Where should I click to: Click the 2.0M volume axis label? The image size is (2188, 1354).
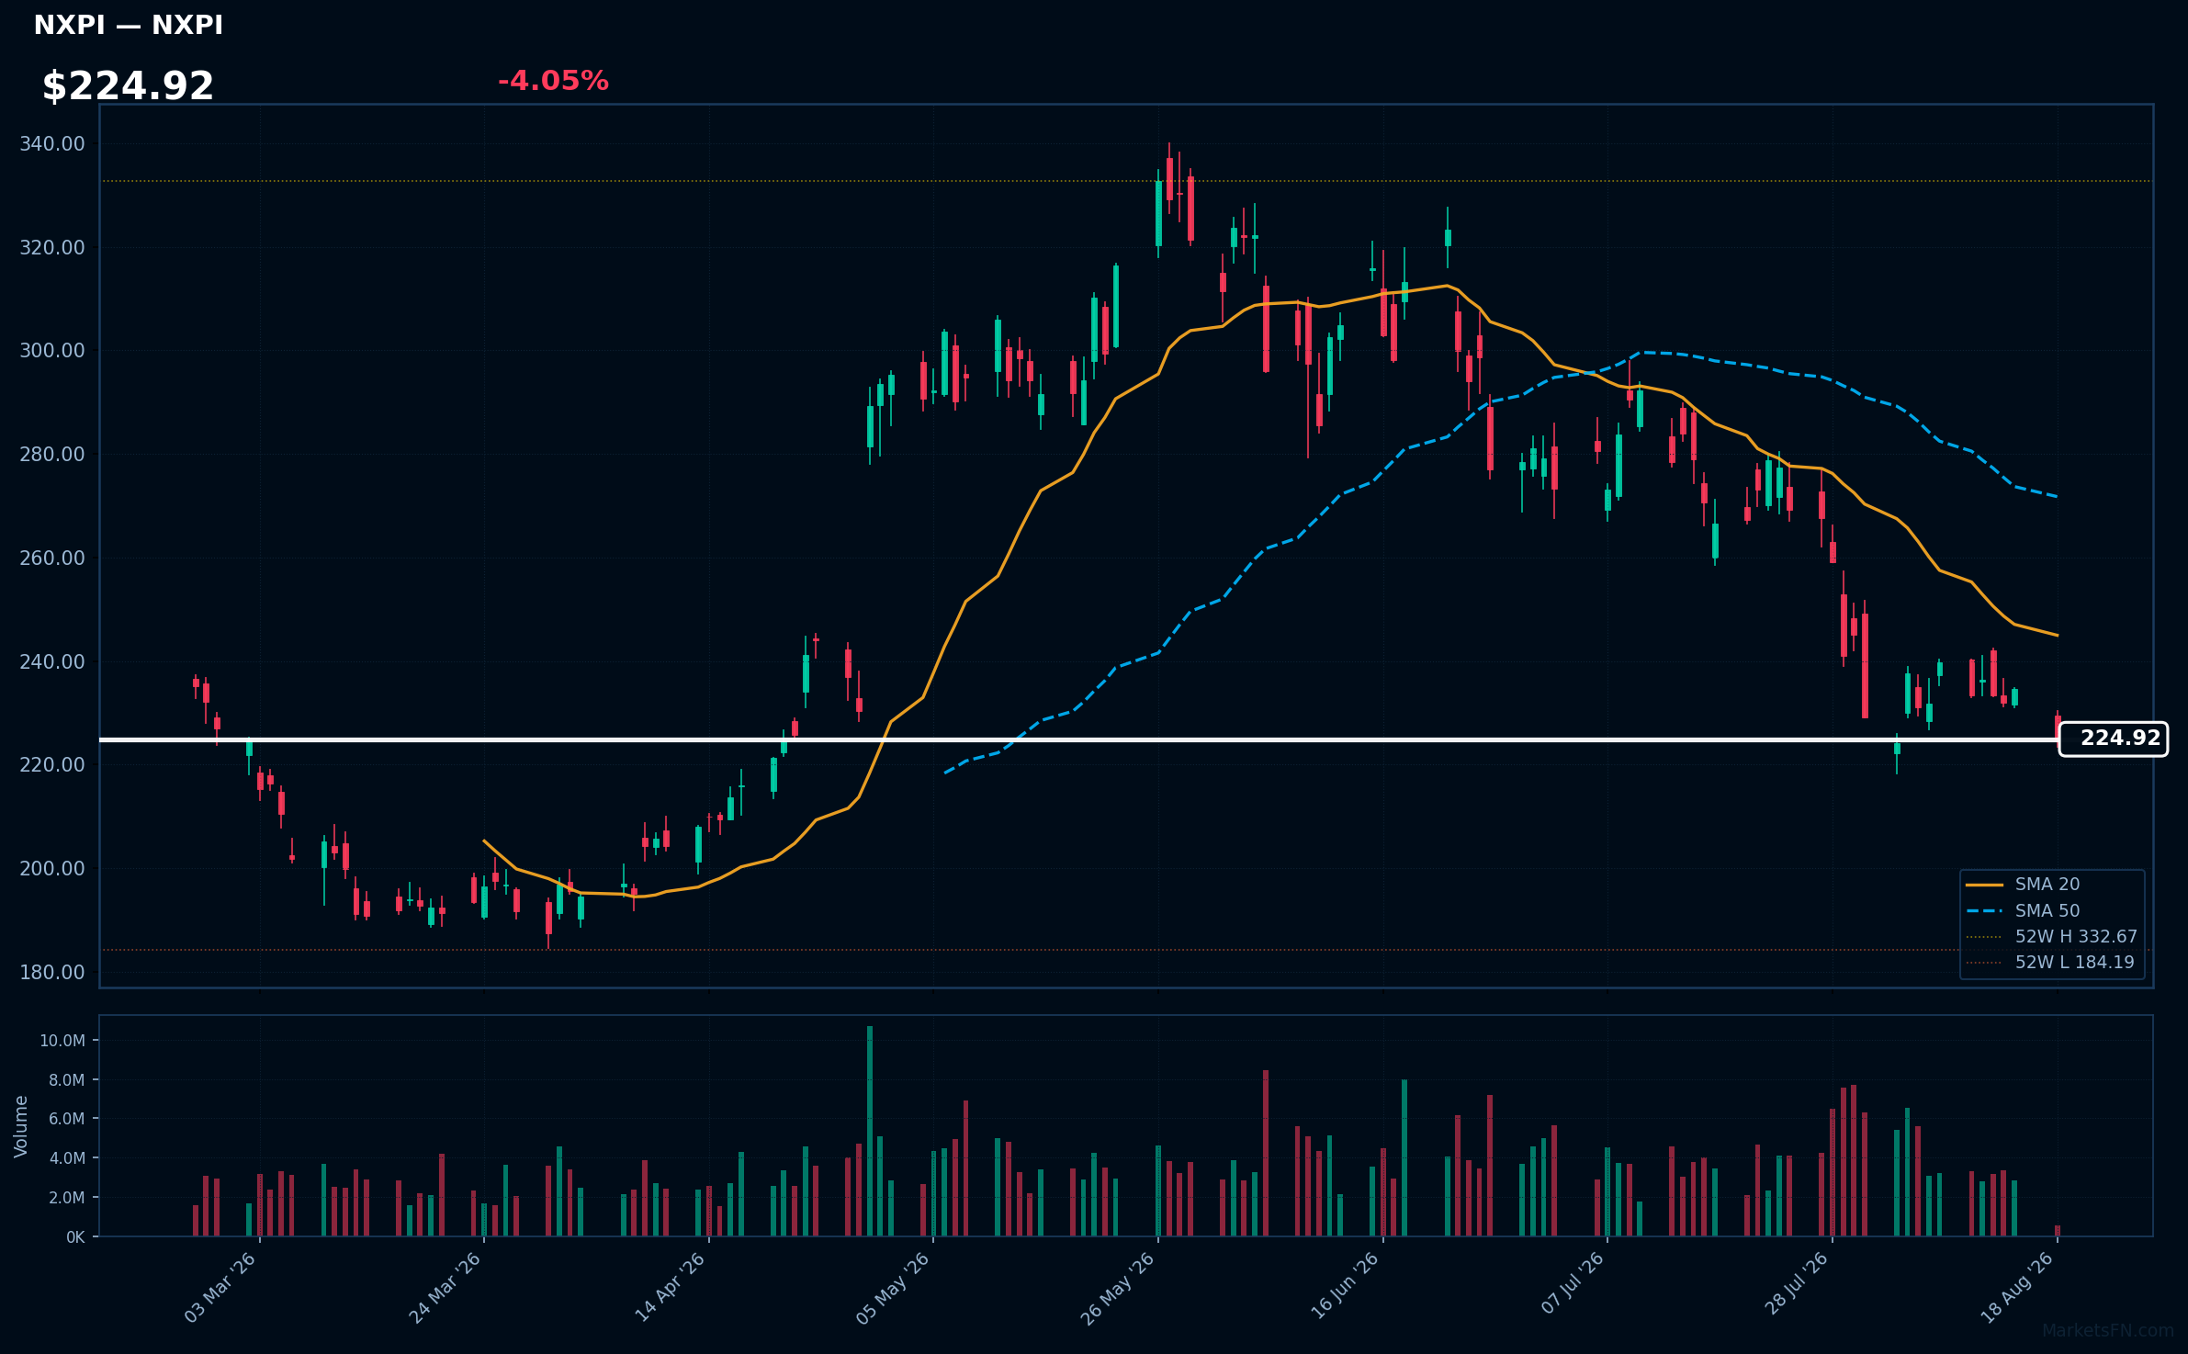click(x=67, y=1199)
